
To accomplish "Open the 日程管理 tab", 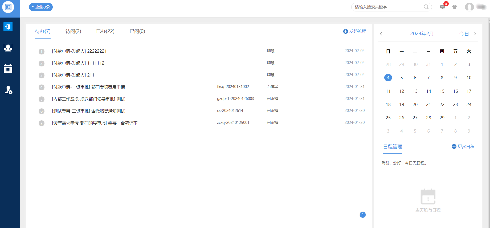I will [x=393, y=147].
